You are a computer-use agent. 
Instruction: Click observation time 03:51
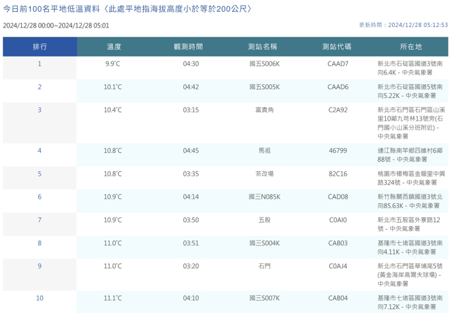point(191,243)
